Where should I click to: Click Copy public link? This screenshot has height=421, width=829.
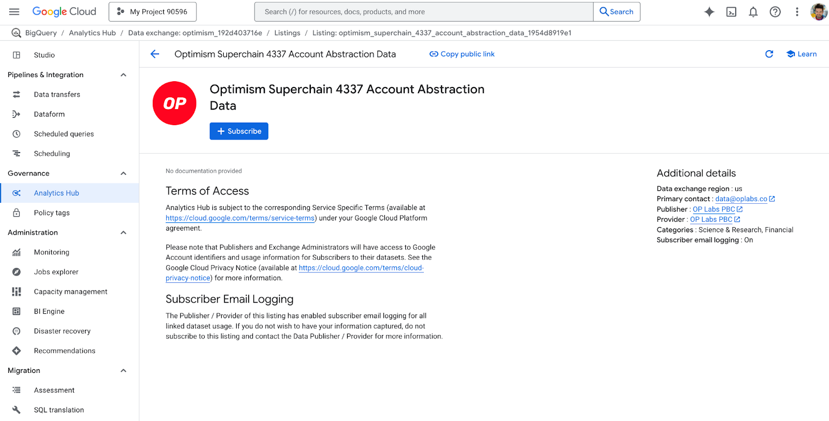(x=462, y=54)
